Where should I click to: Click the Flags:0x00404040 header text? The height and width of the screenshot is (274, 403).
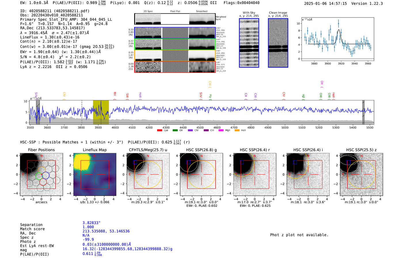tap(242, 3)
